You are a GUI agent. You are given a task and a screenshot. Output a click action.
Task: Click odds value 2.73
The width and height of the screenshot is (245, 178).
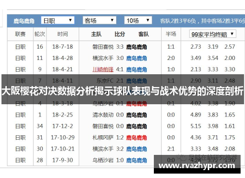[x=196, y=47]
